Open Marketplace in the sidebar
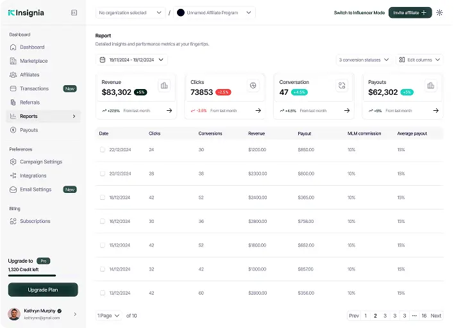Screen dimensions: 454x328 (x=33, y=61)
